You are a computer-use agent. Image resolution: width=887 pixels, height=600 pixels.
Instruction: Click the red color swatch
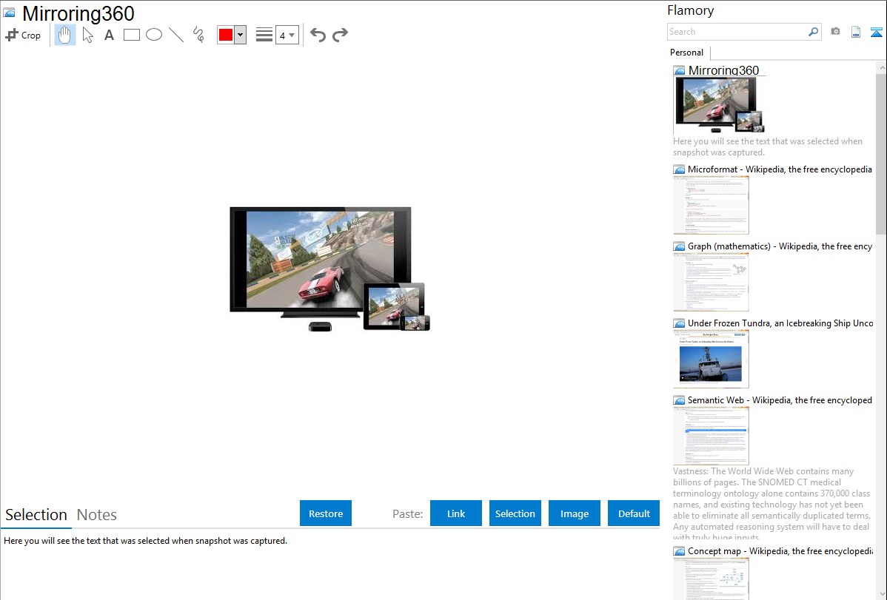point(226,35)
